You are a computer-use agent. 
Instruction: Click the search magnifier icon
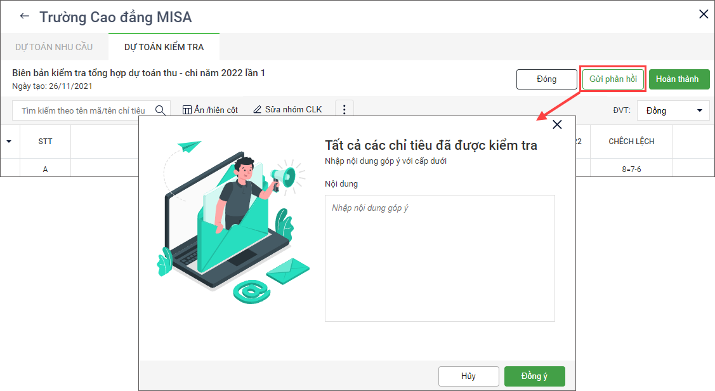click(x=160, y=110)
